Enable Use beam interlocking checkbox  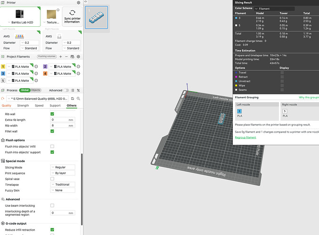tap(52, 205)
